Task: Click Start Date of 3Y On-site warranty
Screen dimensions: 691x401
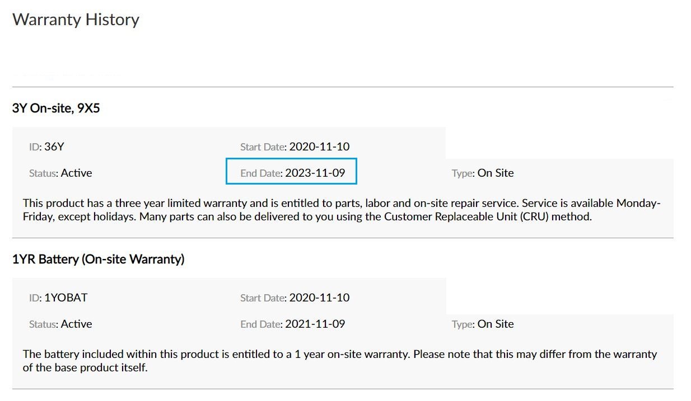Action: point(319,147)
